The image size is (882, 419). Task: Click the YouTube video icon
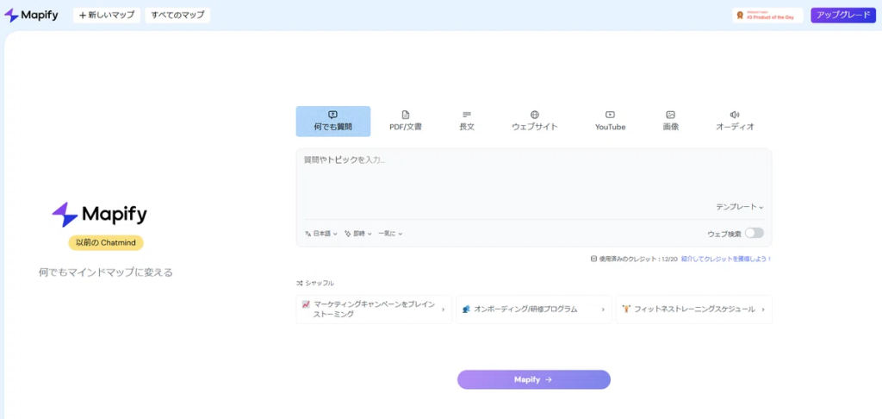pyautogui.click(x=610, y=115)
